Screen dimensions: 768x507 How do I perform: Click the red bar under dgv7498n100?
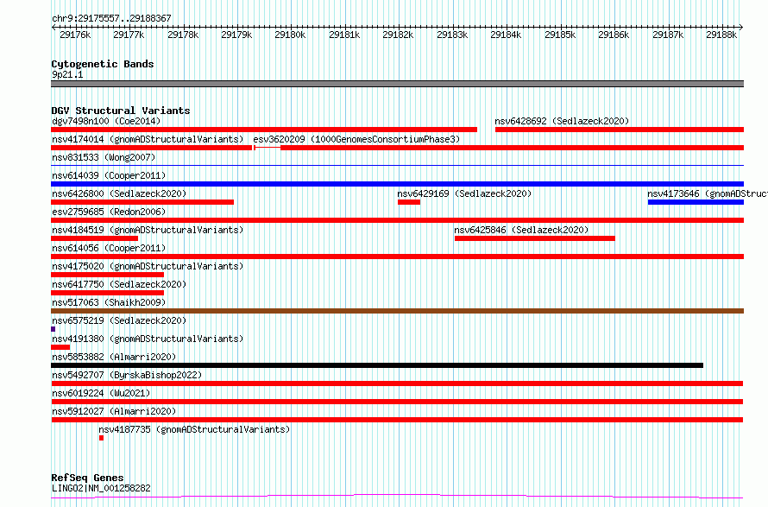coord(264,130)
